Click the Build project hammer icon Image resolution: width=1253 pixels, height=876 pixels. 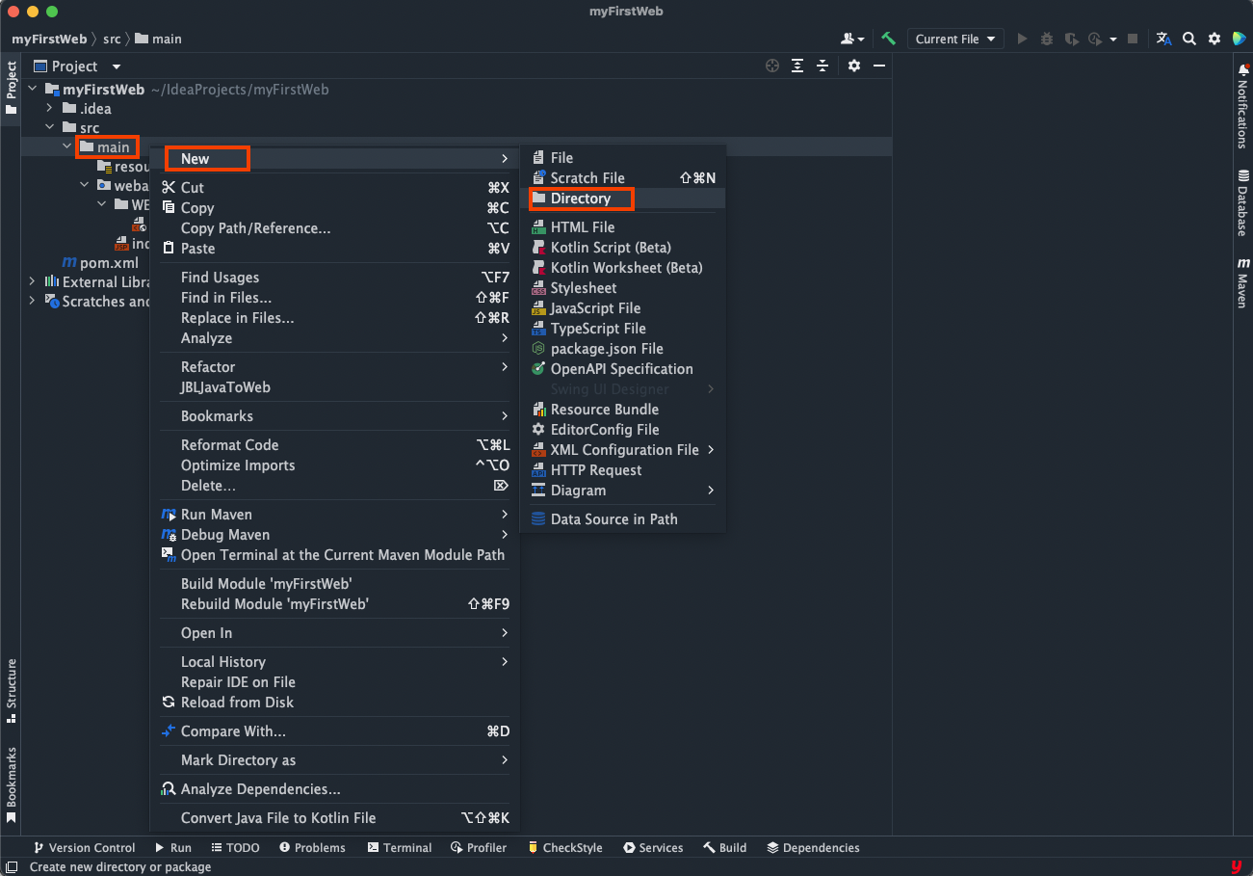pos(888,39)
